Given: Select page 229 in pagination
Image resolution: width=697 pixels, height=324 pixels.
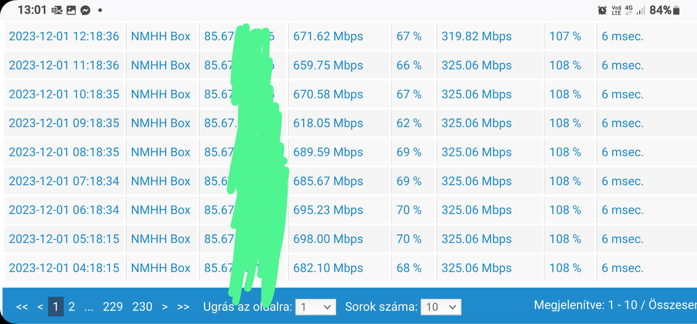Looking at the screenshot, I should tap(113, 307).
